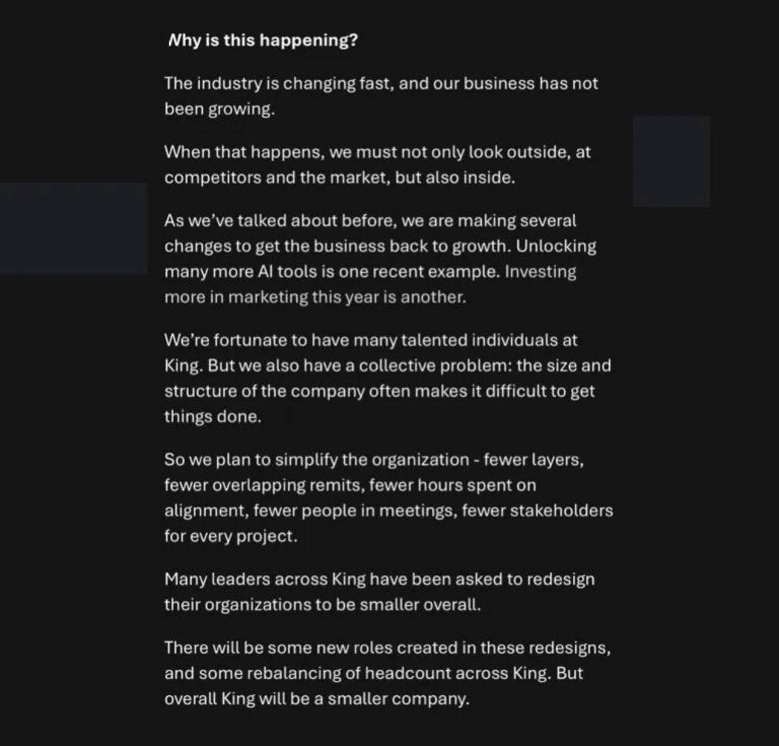
Task: Click the words 'for every project.'
Action: [x=231, y=536]
